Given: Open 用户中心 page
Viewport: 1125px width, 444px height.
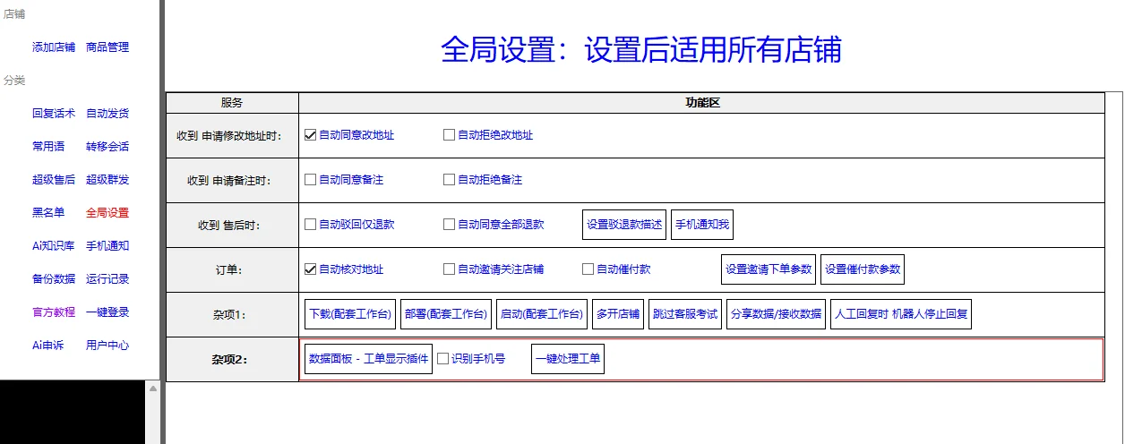Looking at the screenshot, I should click(x=107, y=346).
